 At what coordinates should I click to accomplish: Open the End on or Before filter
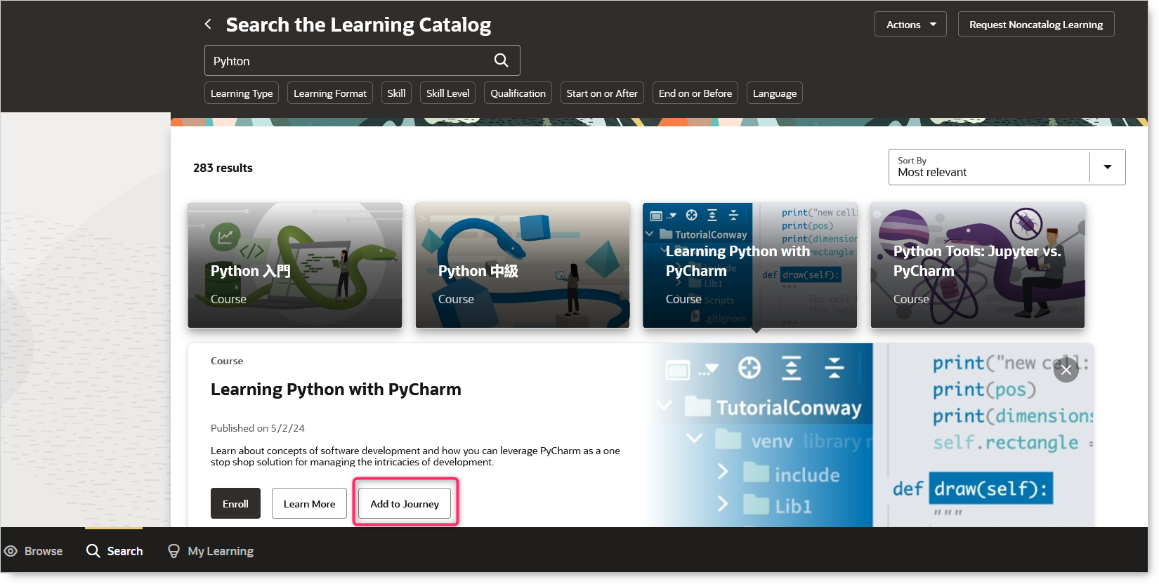tap(695, 93)
